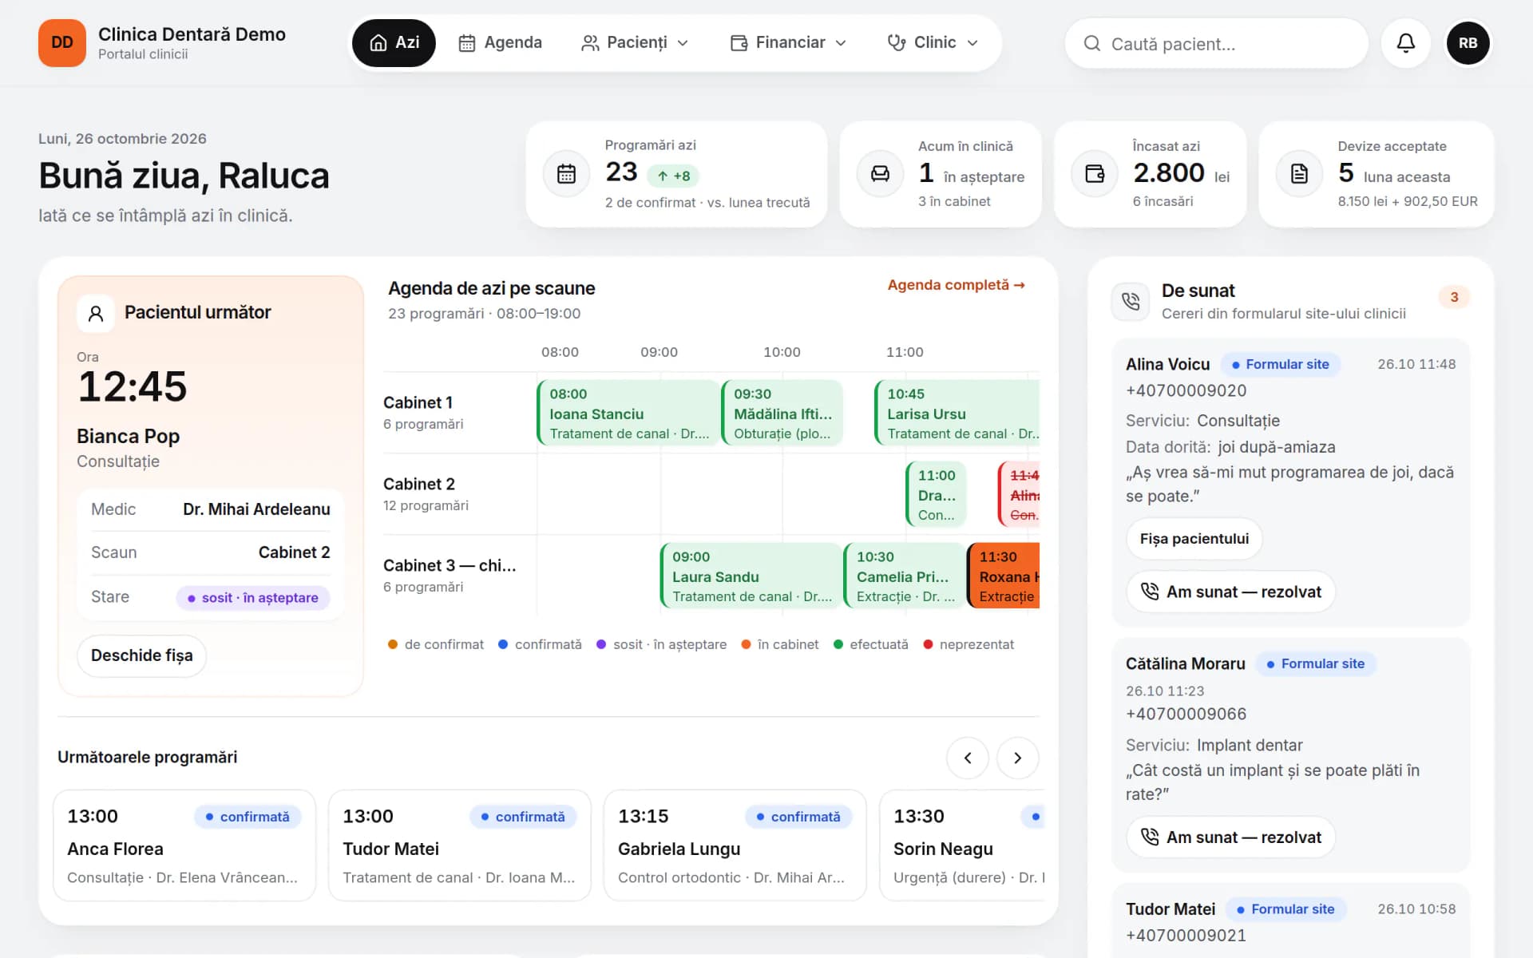Mark Alina Voicu call as resolved
Image resolution: width=1533 pixels, height=958 pixels.
(1230, 592)
